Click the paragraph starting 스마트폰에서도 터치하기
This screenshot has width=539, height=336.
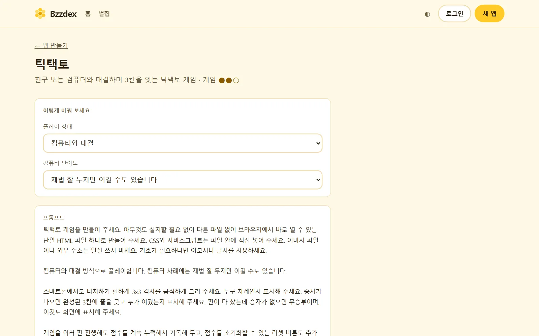coord(182,301)
